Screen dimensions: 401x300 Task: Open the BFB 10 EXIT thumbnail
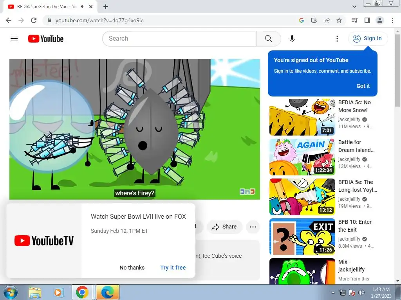[302, 236]
